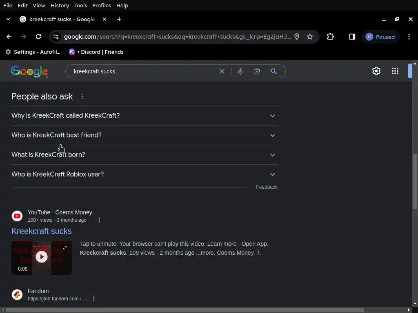
Task: Open the History menu
Action: [x=60, y=5]
